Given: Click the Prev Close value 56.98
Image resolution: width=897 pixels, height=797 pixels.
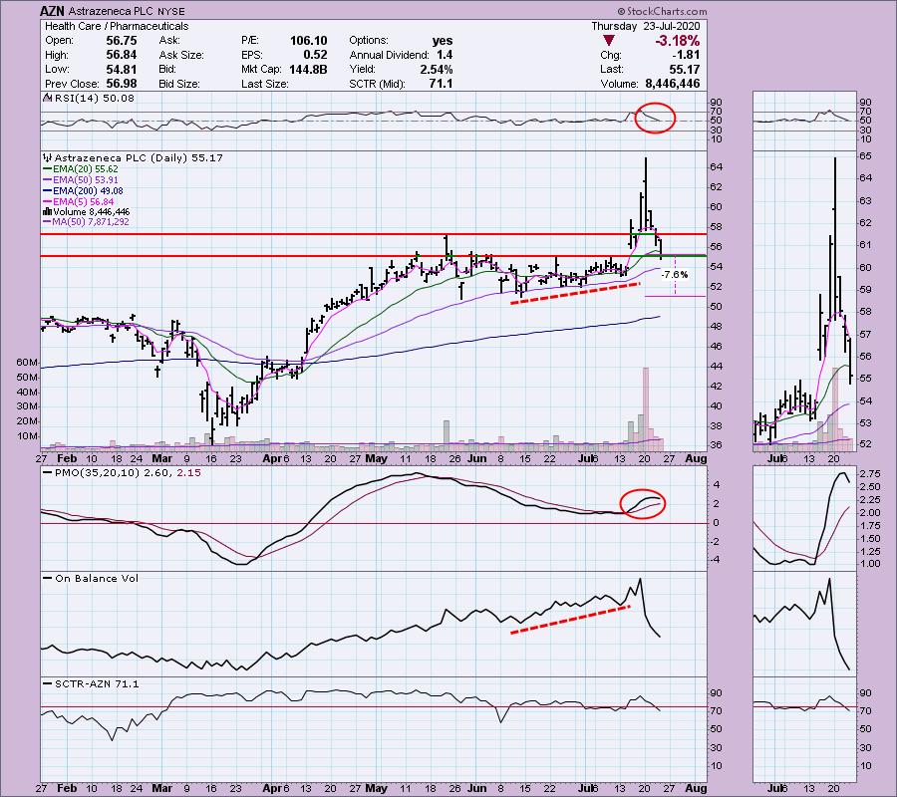Looking at the screenshot, I should (x=122, y=84).
